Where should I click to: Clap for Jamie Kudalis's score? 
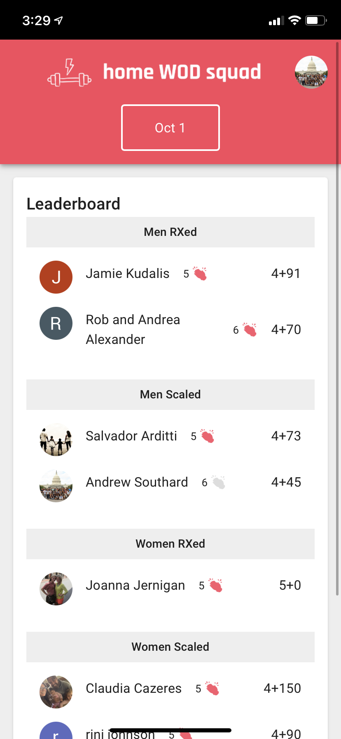point(200,274)
